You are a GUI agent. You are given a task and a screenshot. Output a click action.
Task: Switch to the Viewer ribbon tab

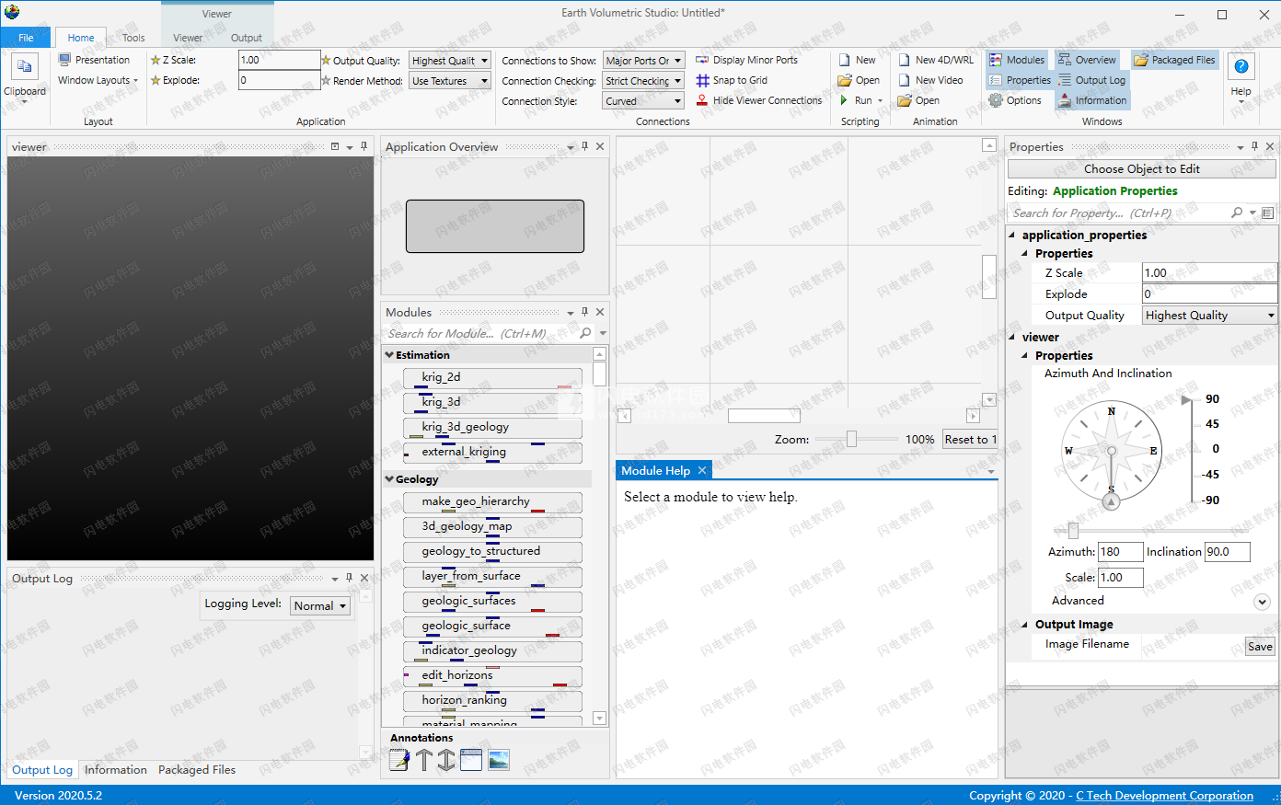pos(188,38)
